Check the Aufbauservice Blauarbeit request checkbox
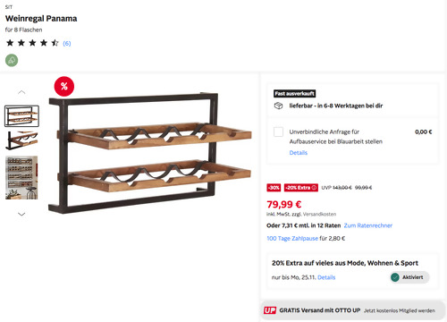This screenshot has width=447, height=322. [x=278, y=131]
